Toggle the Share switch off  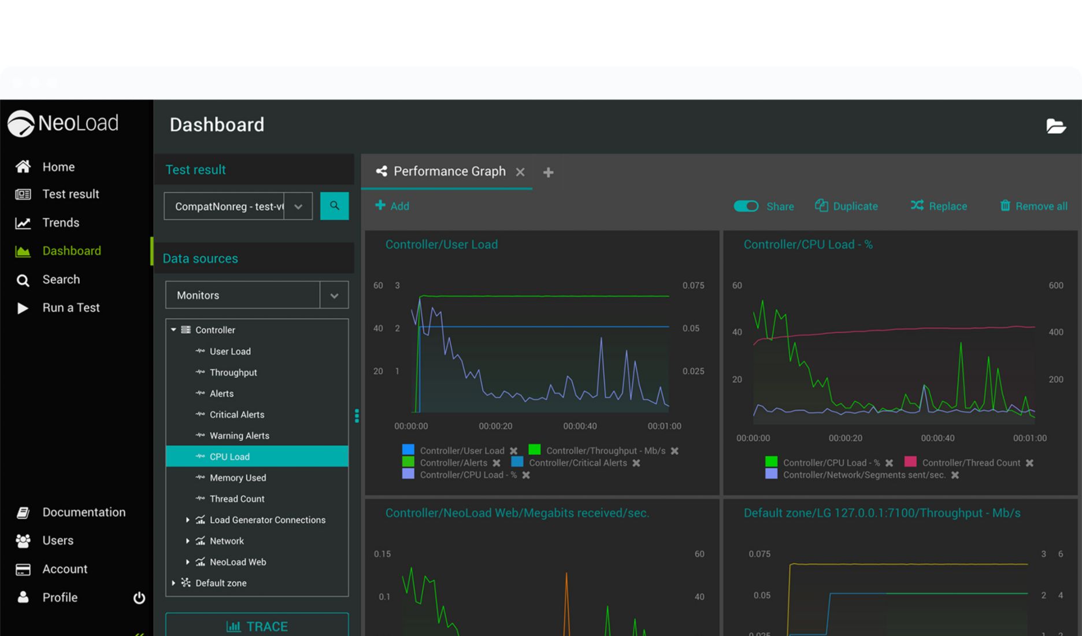(x=746, y=206)
